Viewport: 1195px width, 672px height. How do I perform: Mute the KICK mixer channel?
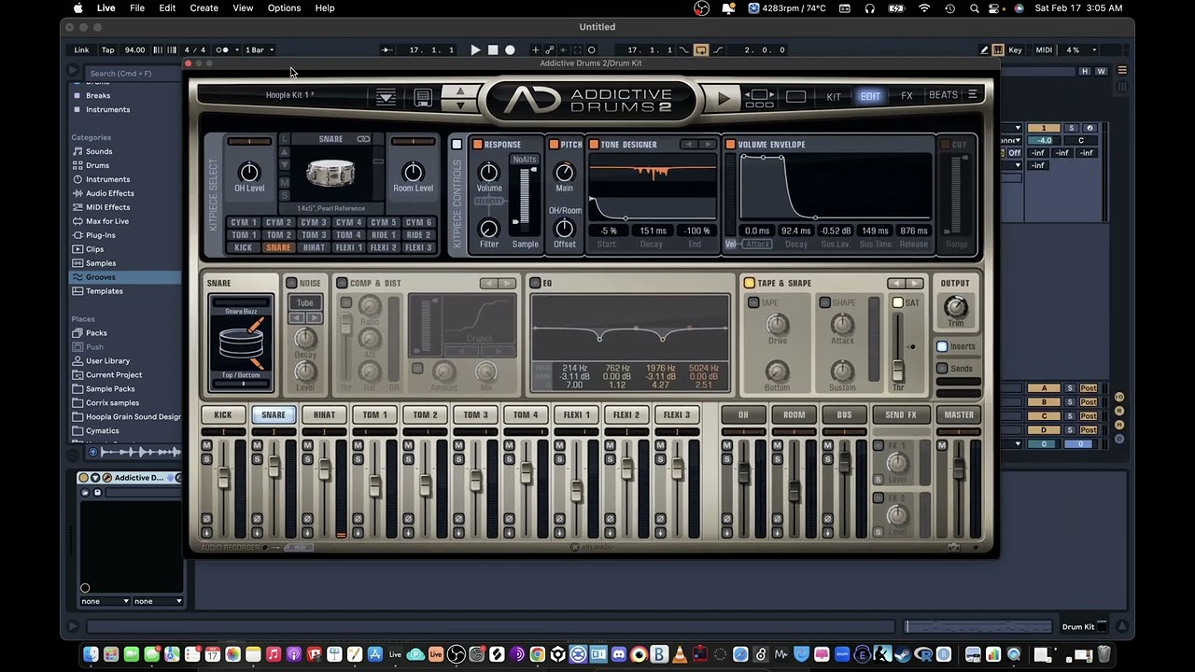point(206,446)
